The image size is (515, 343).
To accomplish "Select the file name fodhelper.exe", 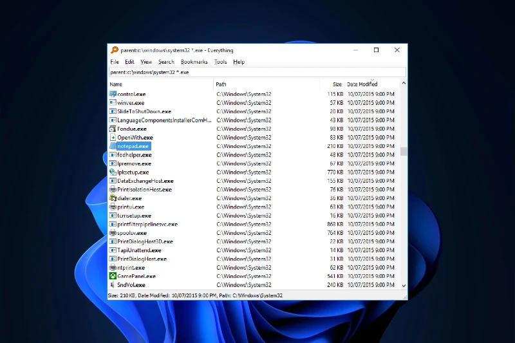I will click(x=135, y=155).
